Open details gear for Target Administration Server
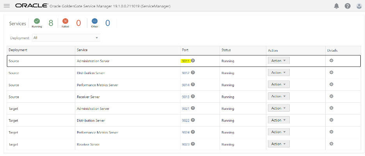365x156 pixels. (x=331, y=108)
